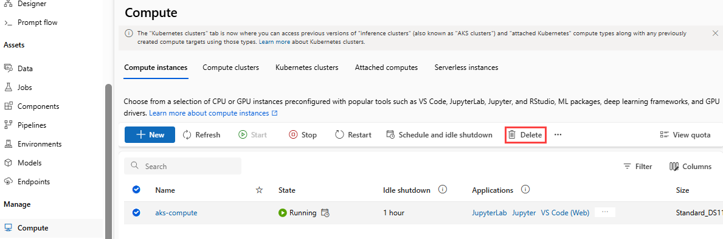Open Learn more about compute instances link
Image resolution: width=723 pixels, height=239 pixels.
click(213, 113)
